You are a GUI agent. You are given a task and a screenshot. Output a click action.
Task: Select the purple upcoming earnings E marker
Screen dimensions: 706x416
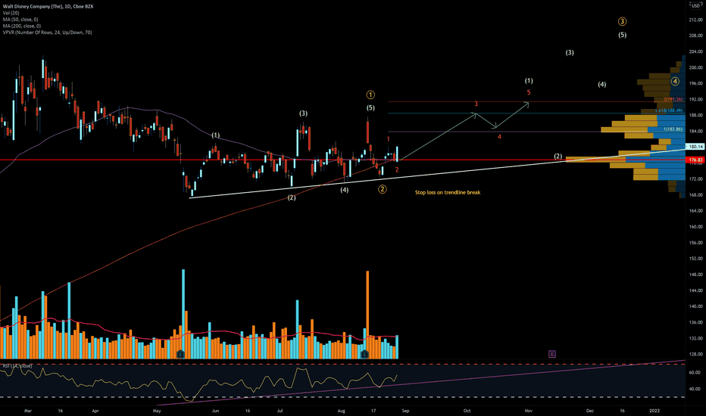552,355
